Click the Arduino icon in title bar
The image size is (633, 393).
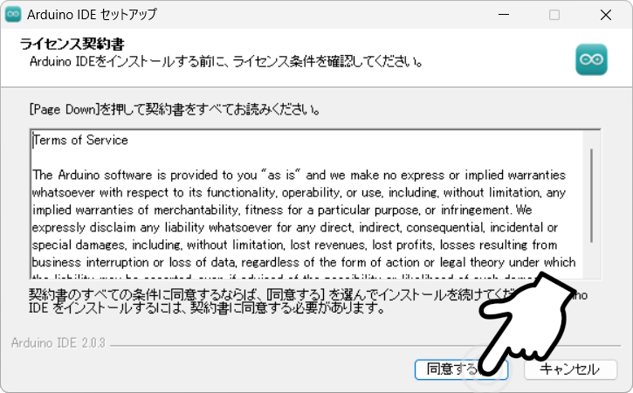[13, 15]
